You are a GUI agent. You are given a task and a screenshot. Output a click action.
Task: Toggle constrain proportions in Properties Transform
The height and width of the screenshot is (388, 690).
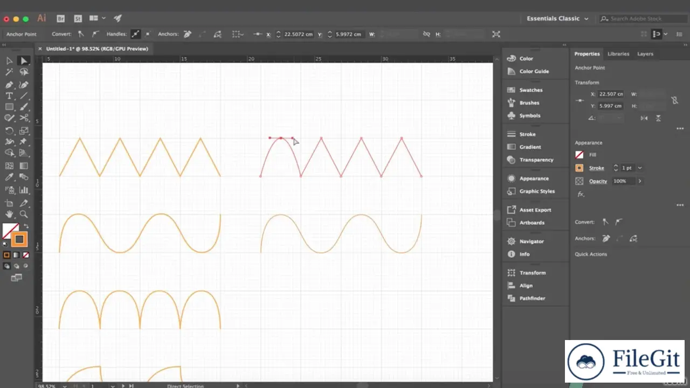674,100
